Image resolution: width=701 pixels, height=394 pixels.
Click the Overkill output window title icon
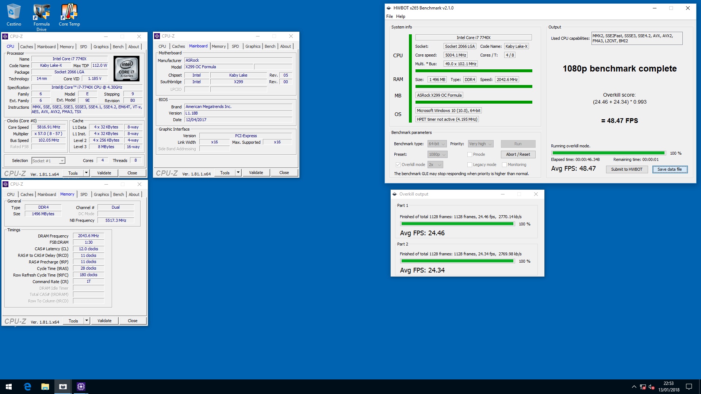(395, 194)
